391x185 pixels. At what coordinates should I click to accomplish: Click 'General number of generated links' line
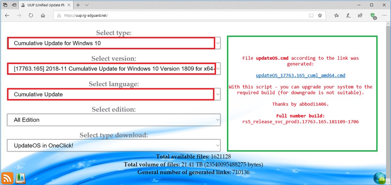[x=193, y=172]
